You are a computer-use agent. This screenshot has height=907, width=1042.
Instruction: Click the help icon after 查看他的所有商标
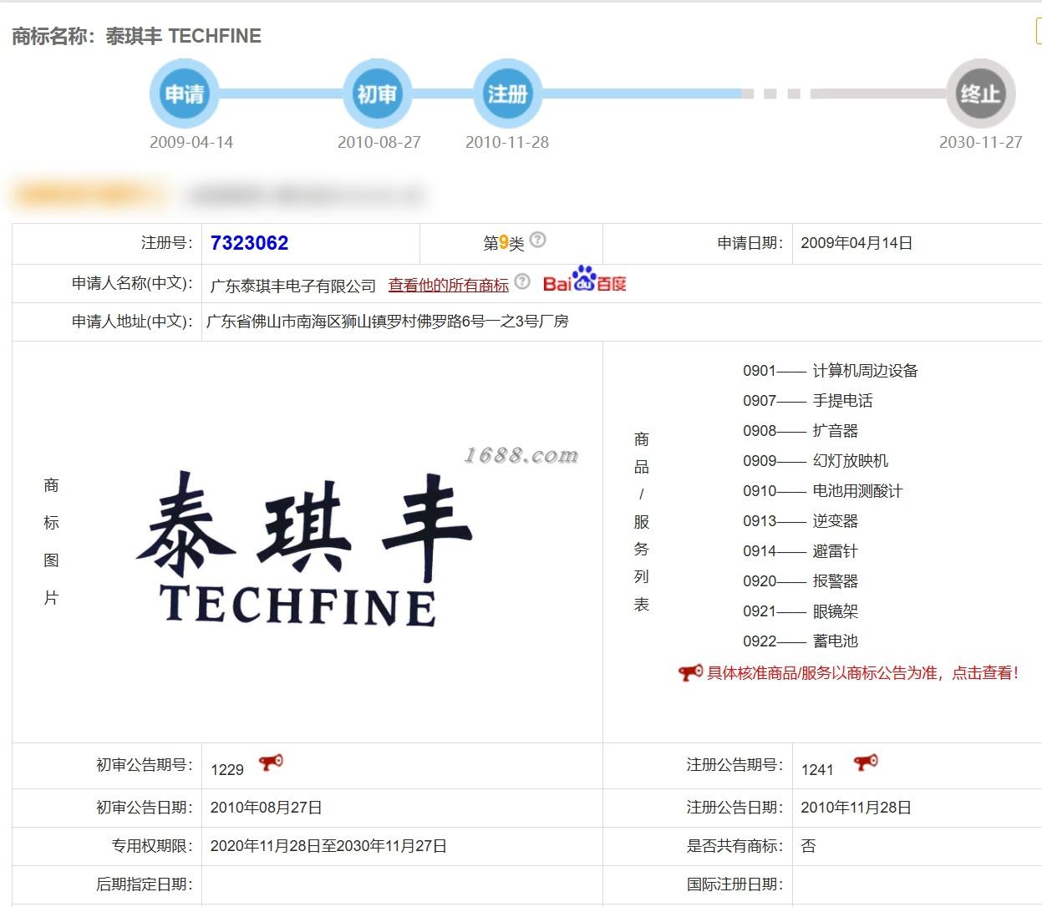point(522,281)
